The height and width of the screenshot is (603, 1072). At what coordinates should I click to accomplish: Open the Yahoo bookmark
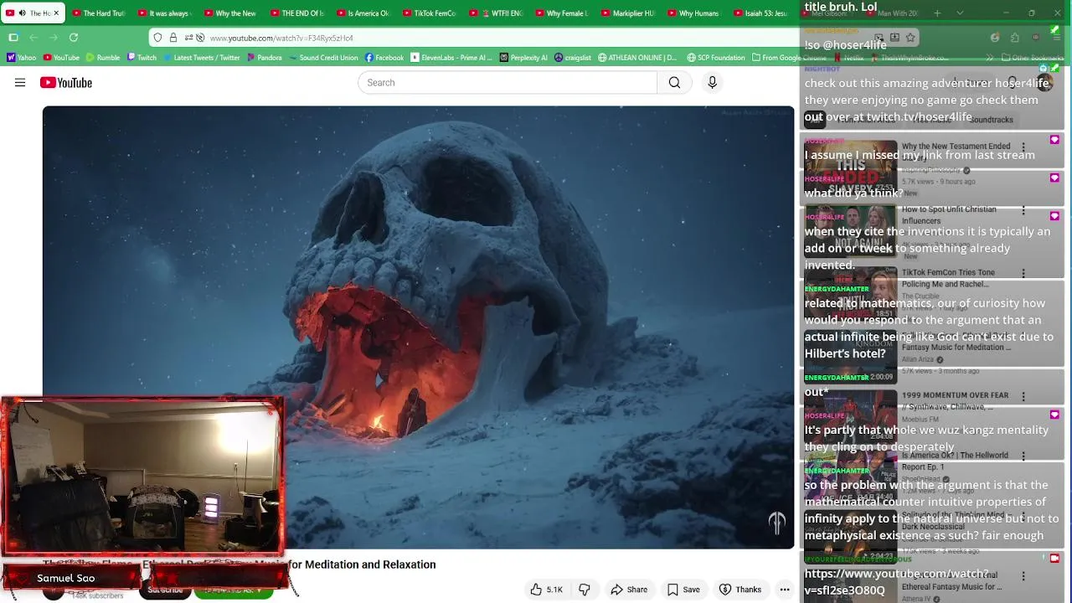(x=22, y=58)
